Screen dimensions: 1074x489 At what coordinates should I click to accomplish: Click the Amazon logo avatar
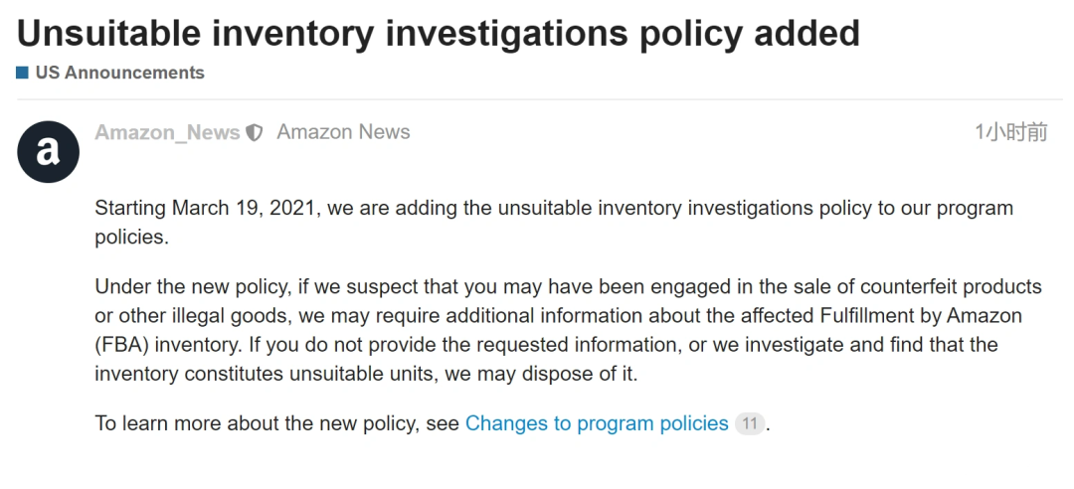[x=49, y=152]
